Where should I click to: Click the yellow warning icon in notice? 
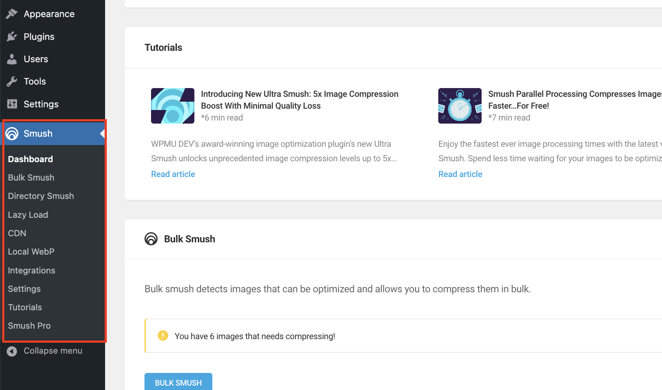point(163,336)
